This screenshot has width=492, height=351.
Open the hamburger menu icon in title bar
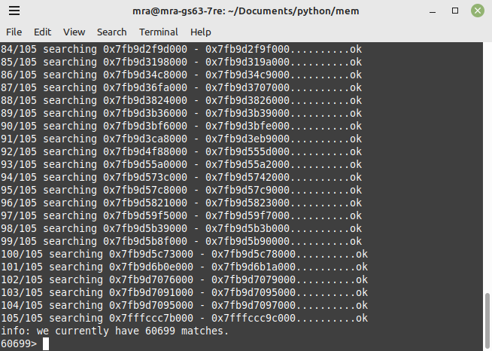(x=14, y=11)
